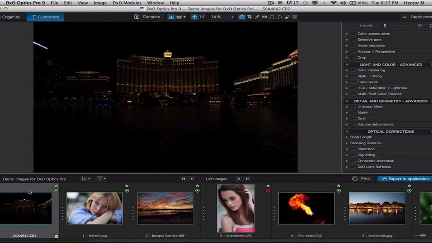Open the sort order icon menu
The height and width of the screenshot is (243, 432).
click(85, 178)
